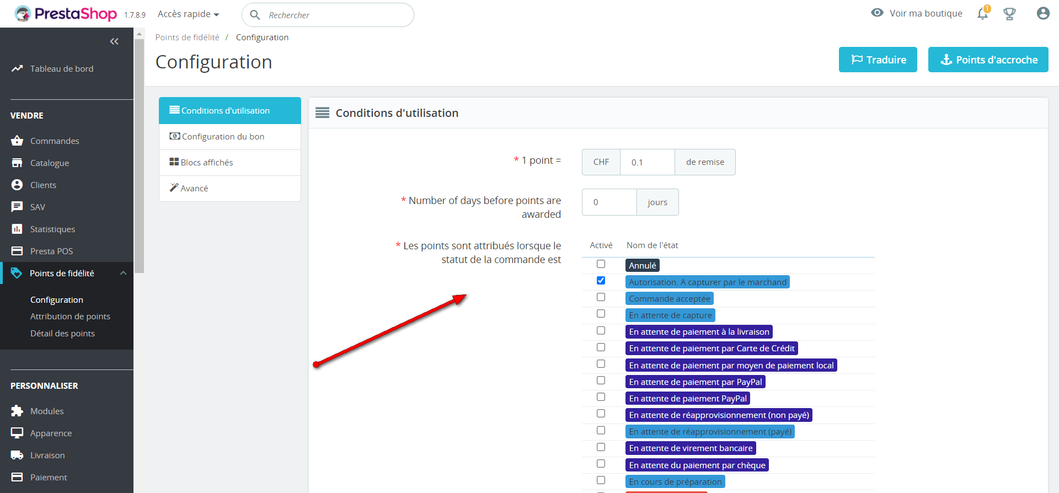Image resolution: width=1059 pixels, height=493 pixels.
Task: Click the 1 point value input field
Action: click(x=647, y=162)
